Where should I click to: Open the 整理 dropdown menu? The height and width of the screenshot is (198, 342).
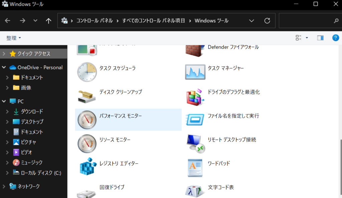coord(13,38)
